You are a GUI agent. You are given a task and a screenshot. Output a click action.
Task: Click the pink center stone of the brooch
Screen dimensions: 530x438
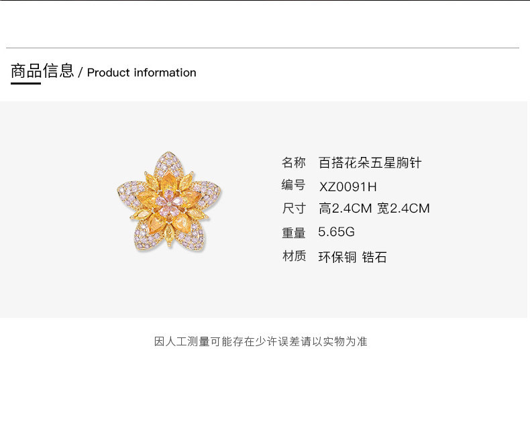168,202
